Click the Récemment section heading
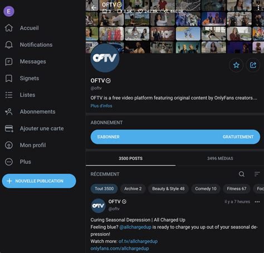 pos(105,174)
